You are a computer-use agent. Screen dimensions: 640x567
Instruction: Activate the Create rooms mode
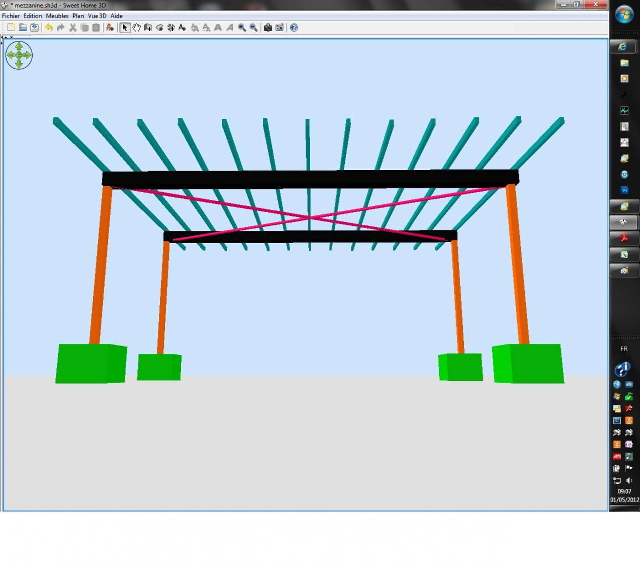coord(159,28)
